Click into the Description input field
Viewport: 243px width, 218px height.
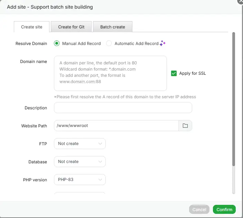coord(123,108)
